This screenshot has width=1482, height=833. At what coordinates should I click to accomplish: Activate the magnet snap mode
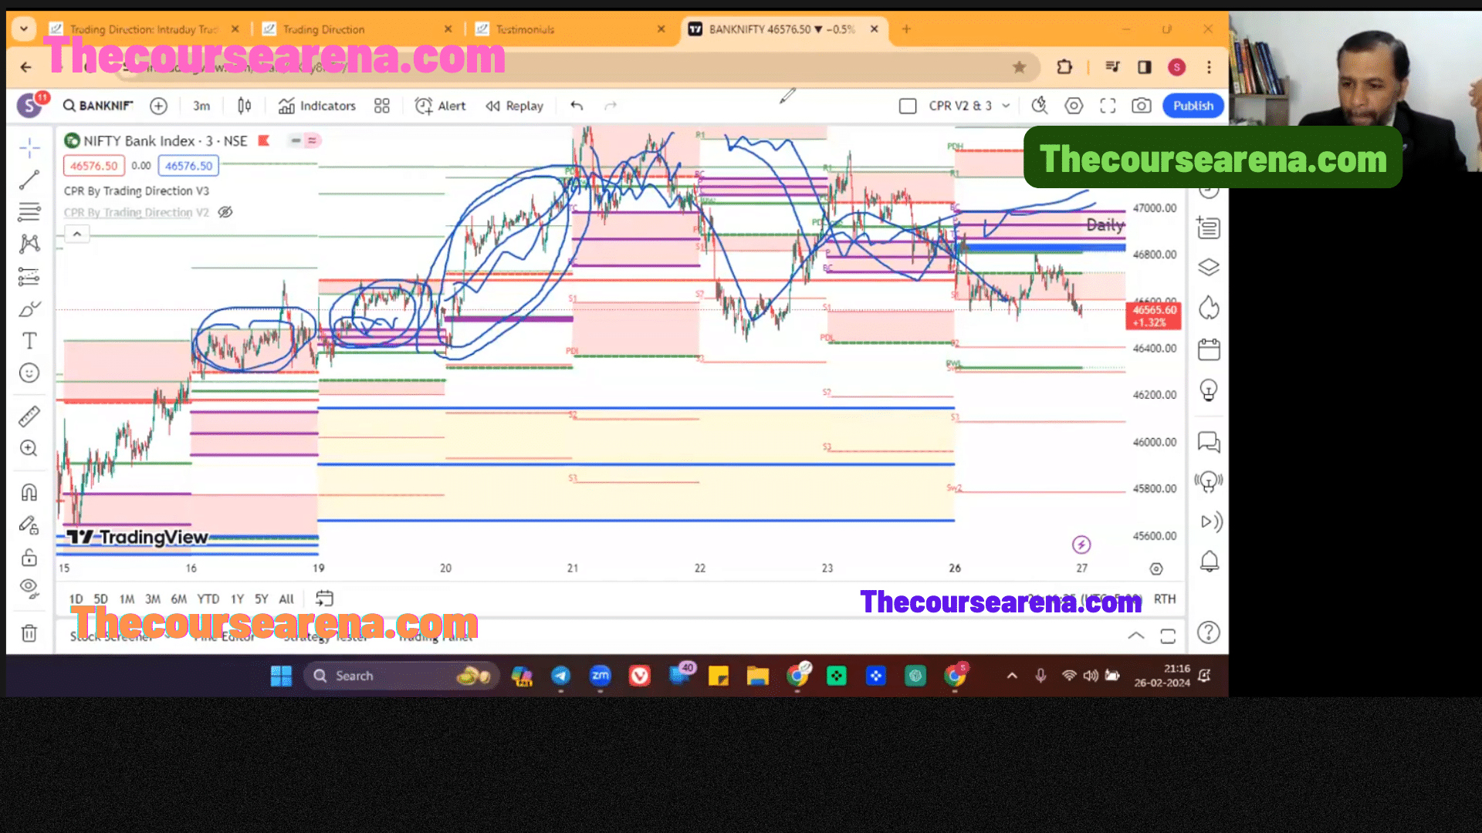tap(29, 492)
